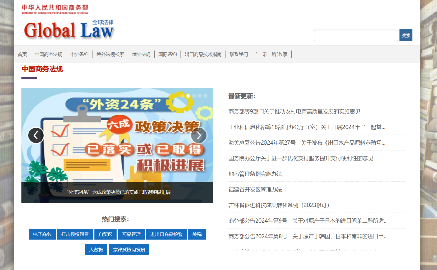Open the 出口商品技术指南 navigation entry
Image resolution: width=437 pixels, height=270 pixels.
203,54
